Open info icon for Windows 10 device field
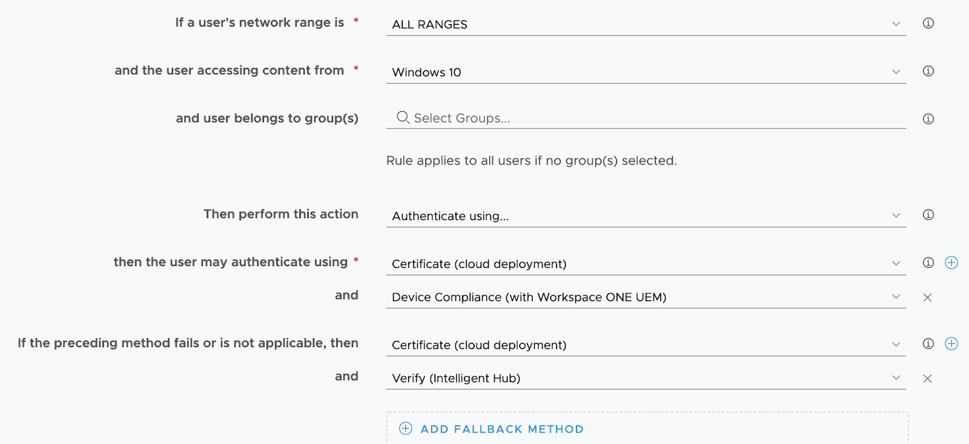969x444 pixels. pos(928,71)
